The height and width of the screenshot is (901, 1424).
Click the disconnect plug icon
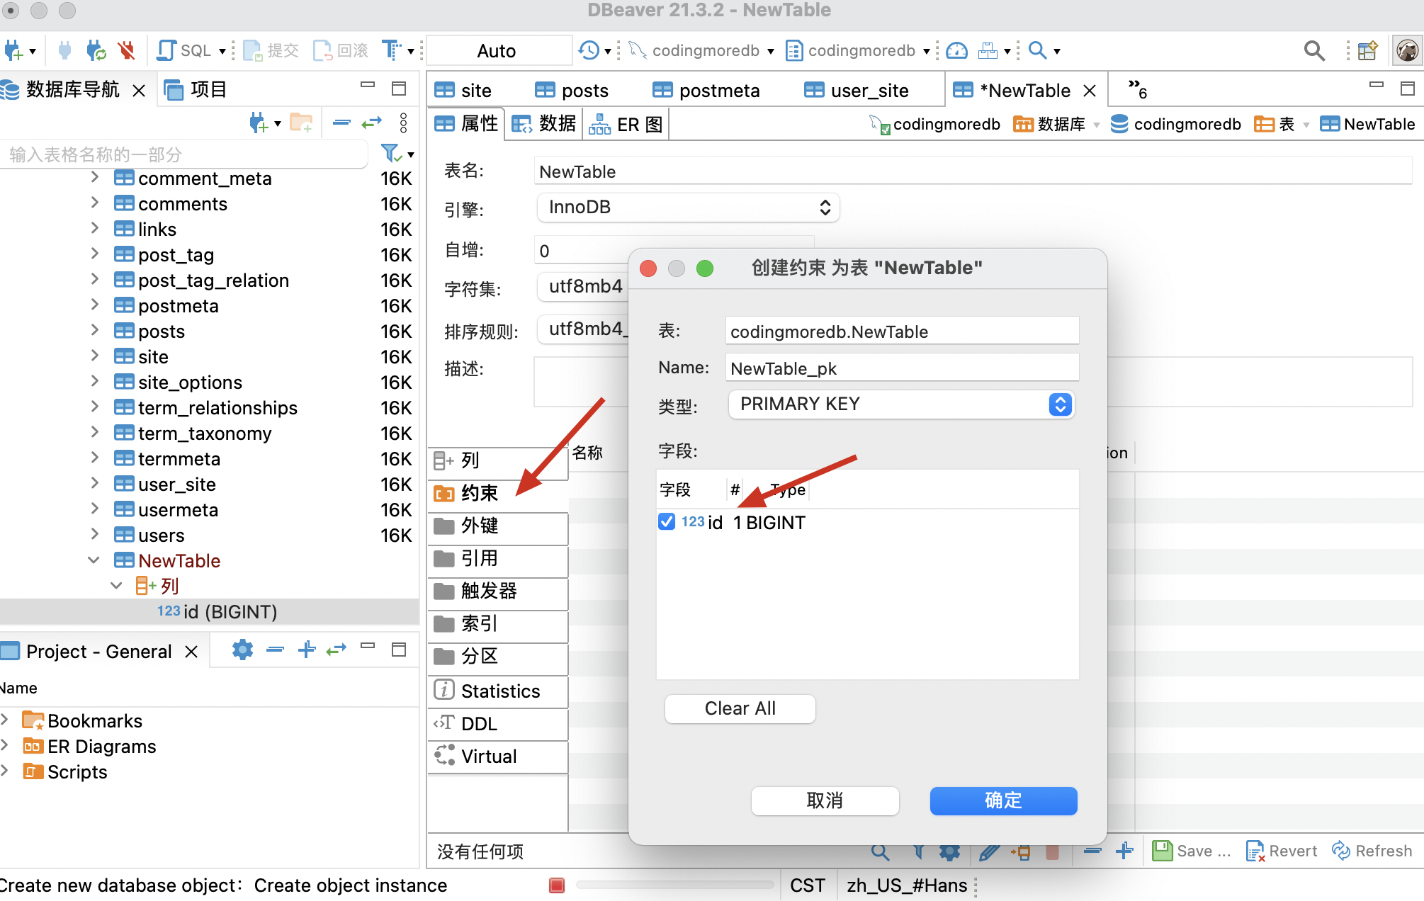click(127, 50)
